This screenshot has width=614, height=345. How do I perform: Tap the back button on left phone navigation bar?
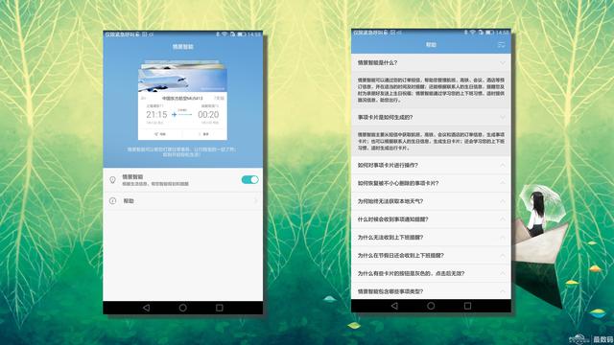146,308
